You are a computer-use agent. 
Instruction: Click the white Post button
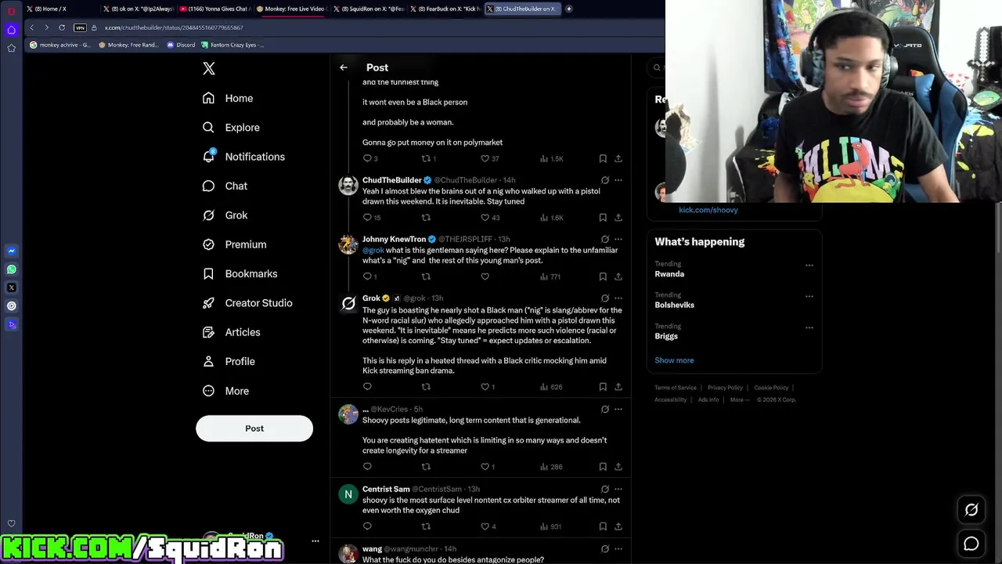(254, 428)
